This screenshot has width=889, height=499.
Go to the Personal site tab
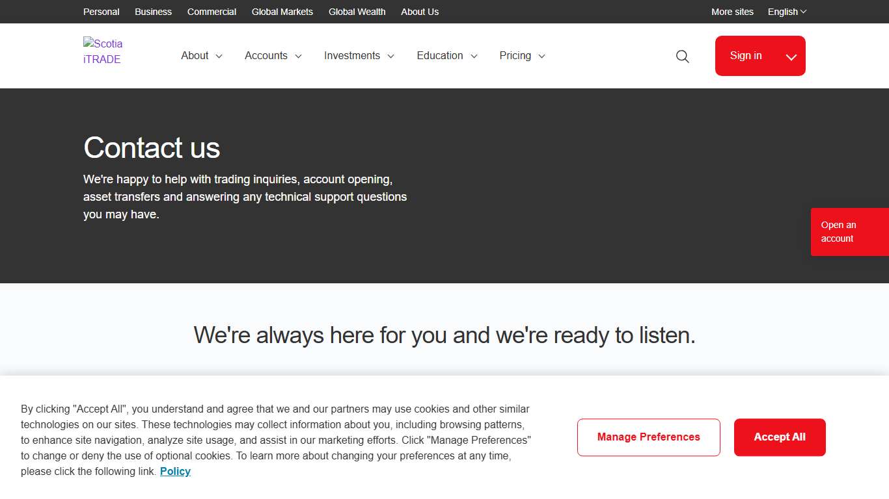pos(101,12)
